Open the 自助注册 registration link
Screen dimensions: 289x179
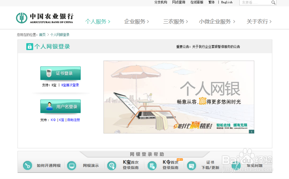pyautogui.click(x=73, y=120)
